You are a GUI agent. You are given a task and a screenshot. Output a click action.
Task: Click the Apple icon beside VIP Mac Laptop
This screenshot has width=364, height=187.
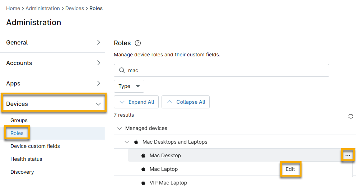coord(143,183)
